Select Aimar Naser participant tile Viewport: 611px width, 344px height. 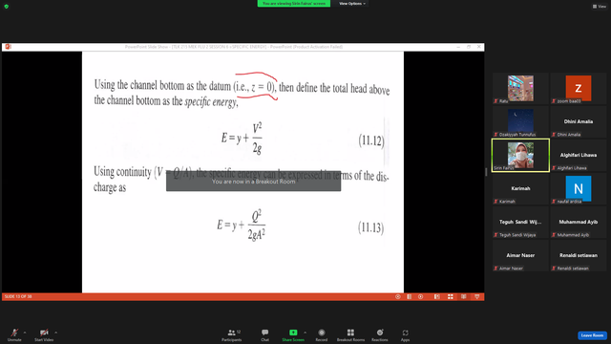point(520,255)
